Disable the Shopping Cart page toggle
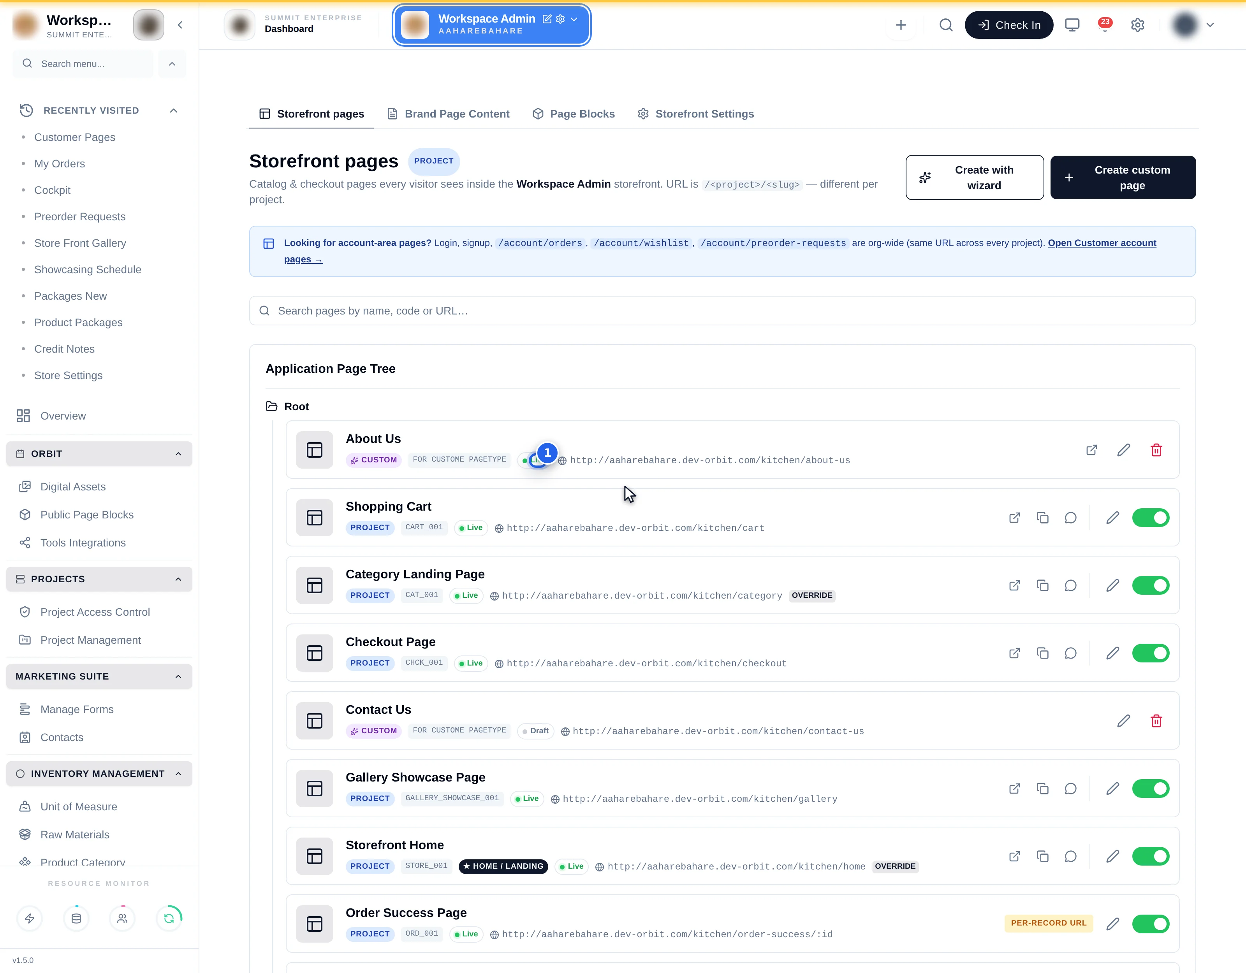Screen dimensions: 1246x973 click(1150, 518)
